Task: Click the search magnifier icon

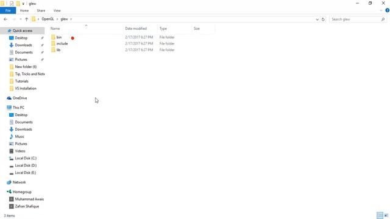Action: click(383, 19)
